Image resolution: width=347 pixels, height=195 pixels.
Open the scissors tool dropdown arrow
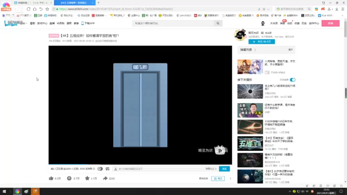click(332, 9)
